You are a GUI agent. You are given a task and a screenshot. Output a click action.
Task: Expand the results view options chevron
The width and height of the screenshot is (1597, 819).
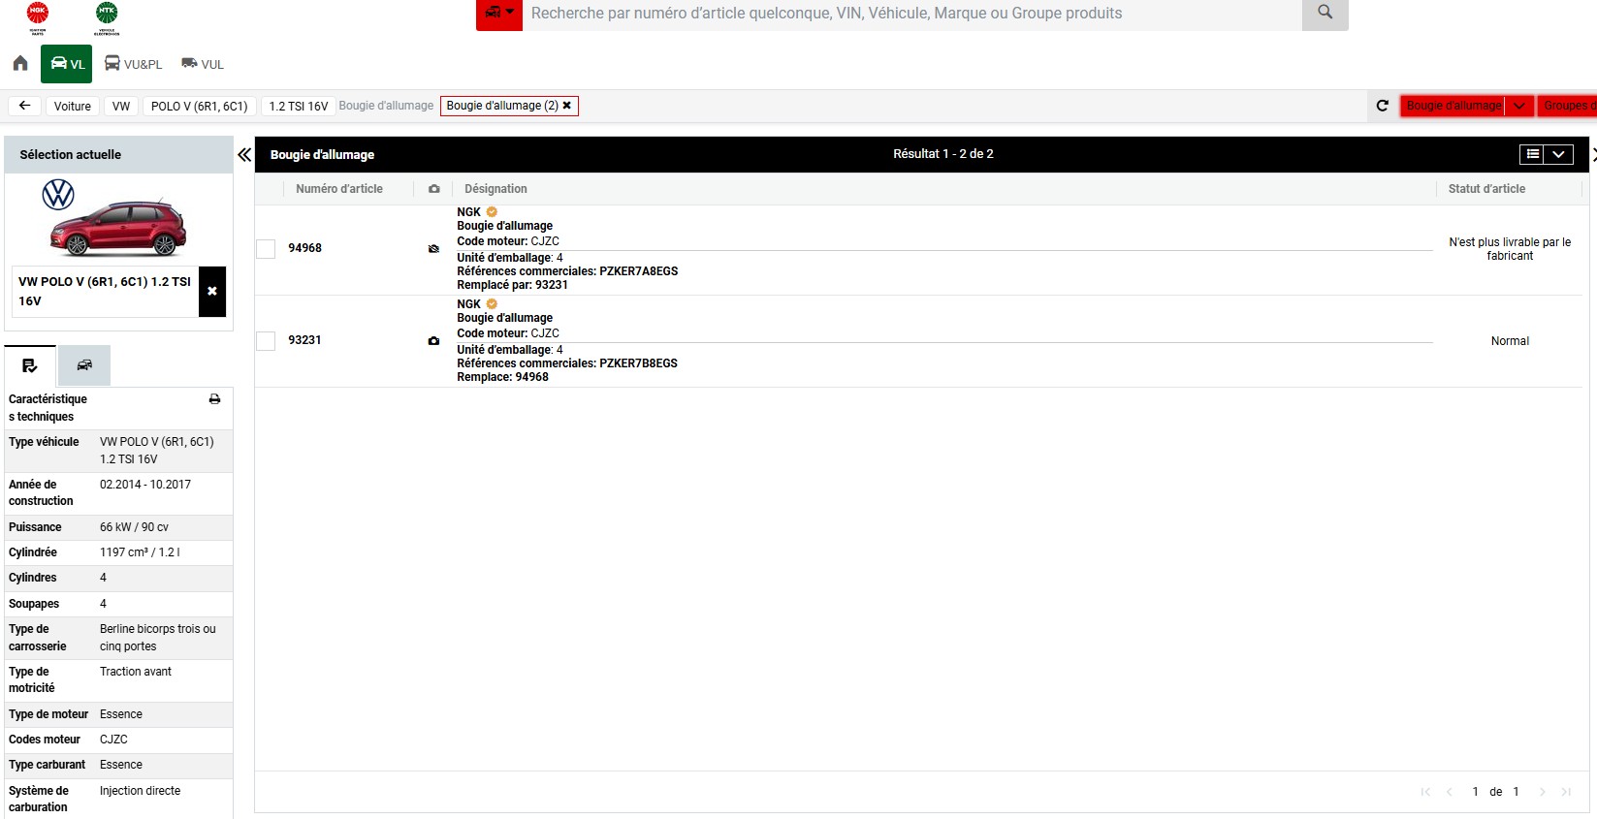(1558, 154)
